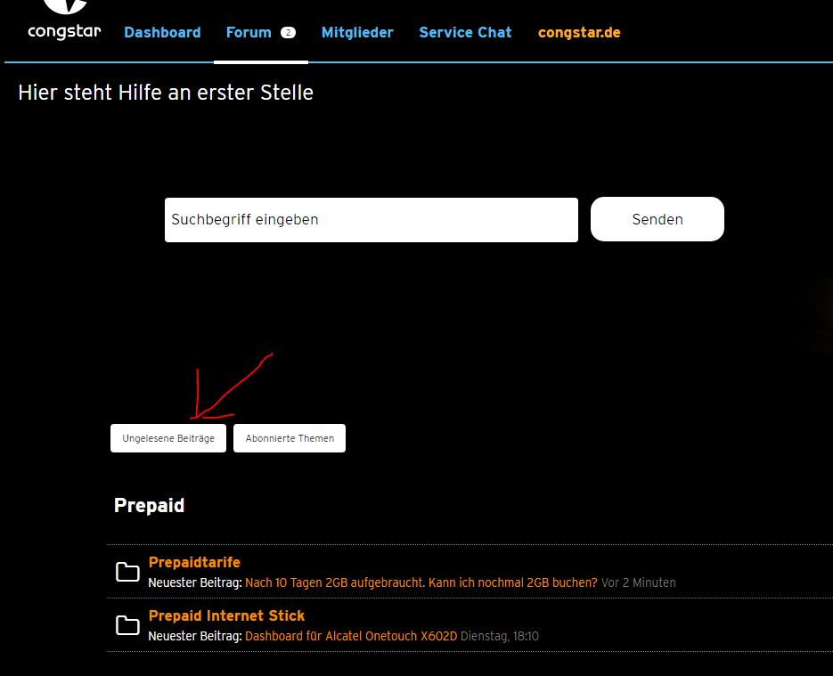Open Service Chat from the navigation
Screen dimensions: 833x676
(x=465, y=33)
